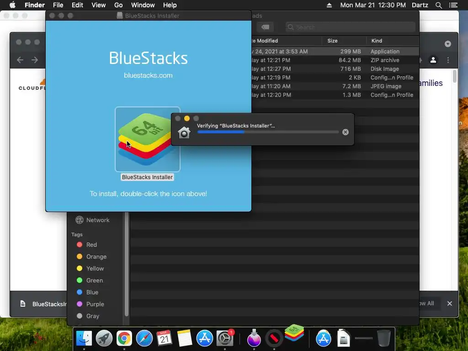Select the Blue tag in sidebar
Screen dimensions: 468x351
87,292
